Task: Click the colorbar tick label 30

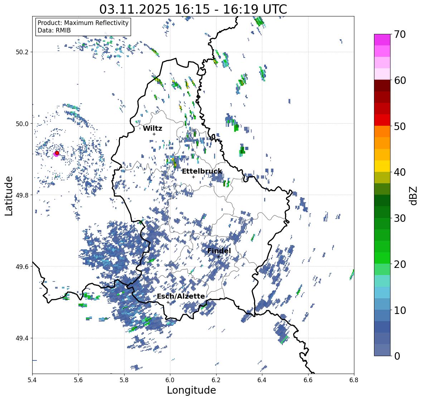Action: click(400, 218)
